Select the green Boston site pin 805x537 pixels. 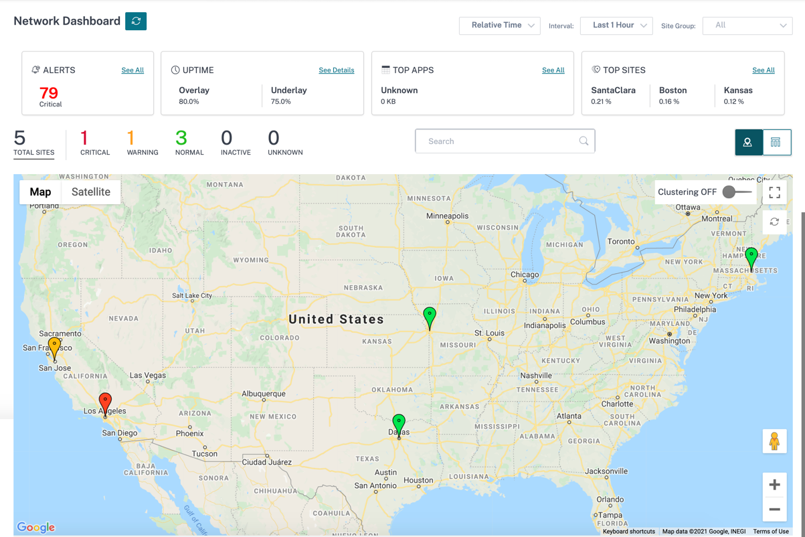point(751,259)
